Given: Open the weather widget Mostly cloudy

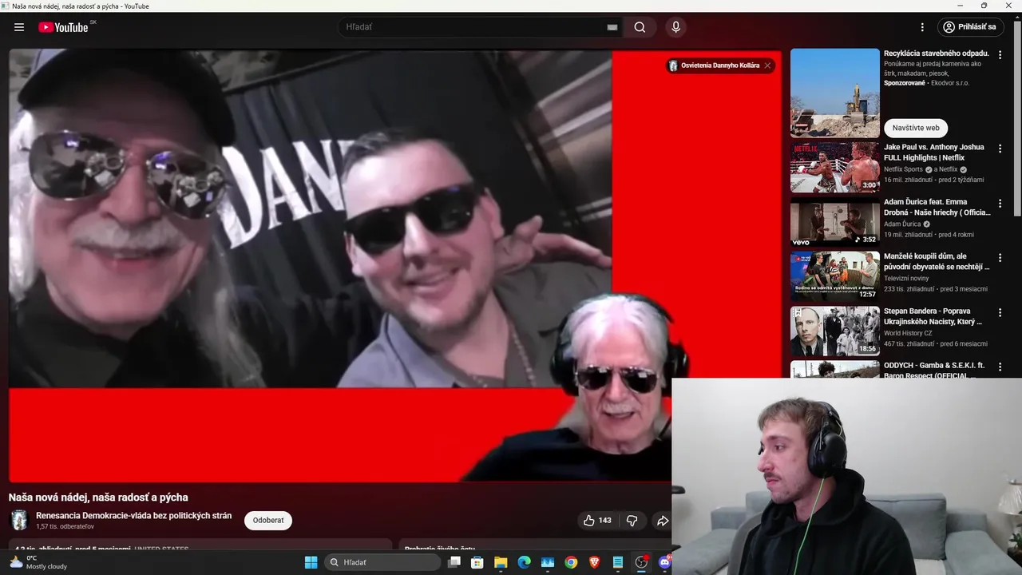Looking at the screenshot, I should (x=38, y=562).
